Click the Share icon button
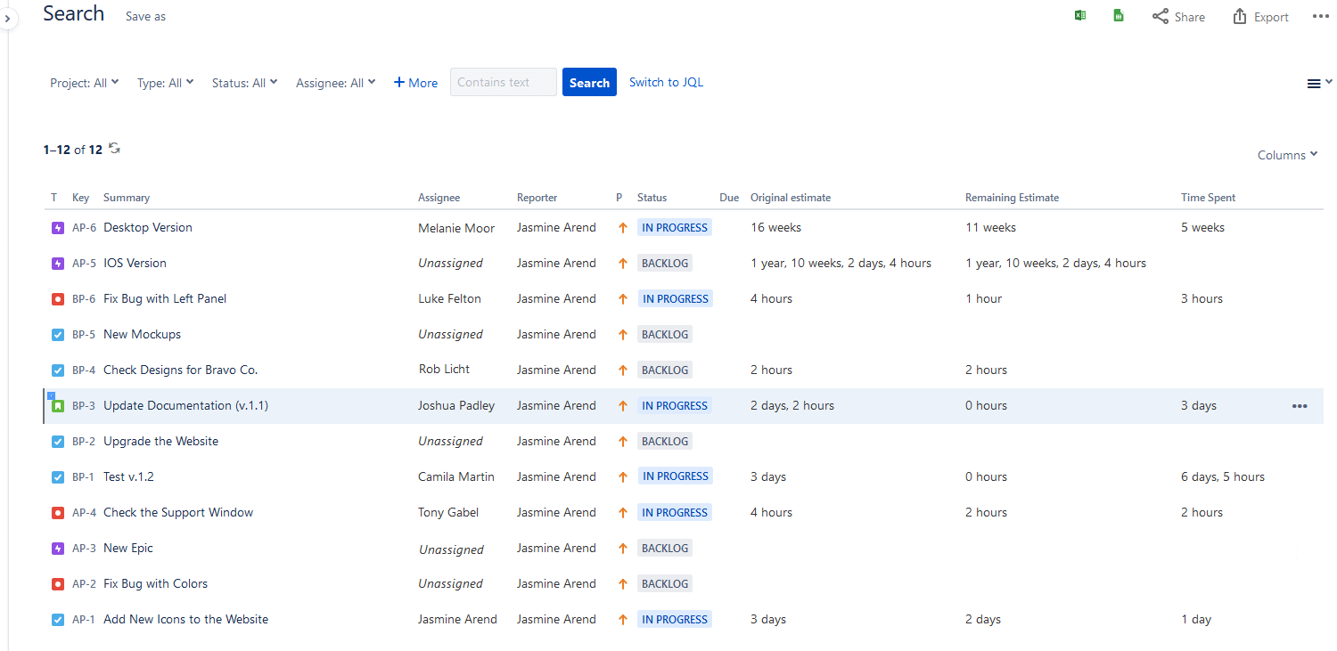This screenshot has height=651, width=1337. (x=1177, y=17)
